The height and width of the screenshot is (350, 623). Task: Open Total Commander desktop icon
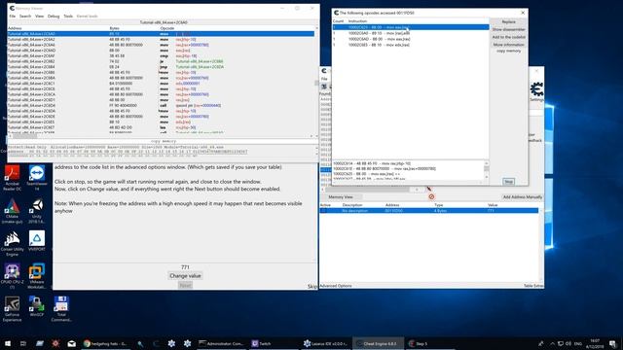[61, 309]
